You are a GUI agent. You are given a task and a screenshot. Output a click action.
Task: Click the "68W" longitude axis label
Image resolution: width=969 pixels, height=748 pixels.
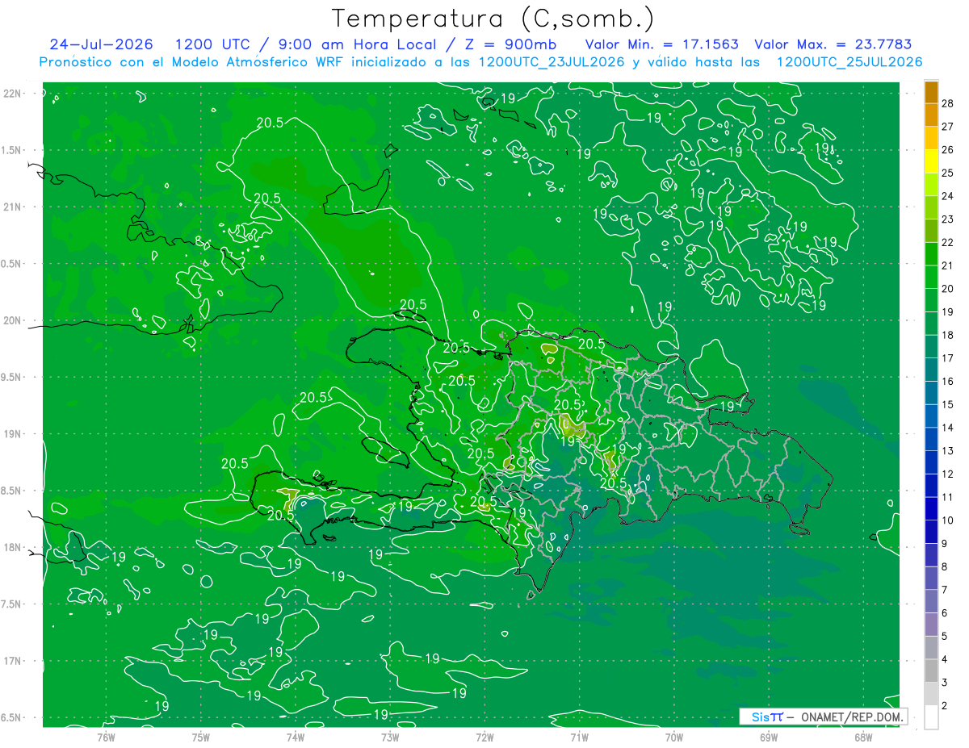click(x=863, y=737)
